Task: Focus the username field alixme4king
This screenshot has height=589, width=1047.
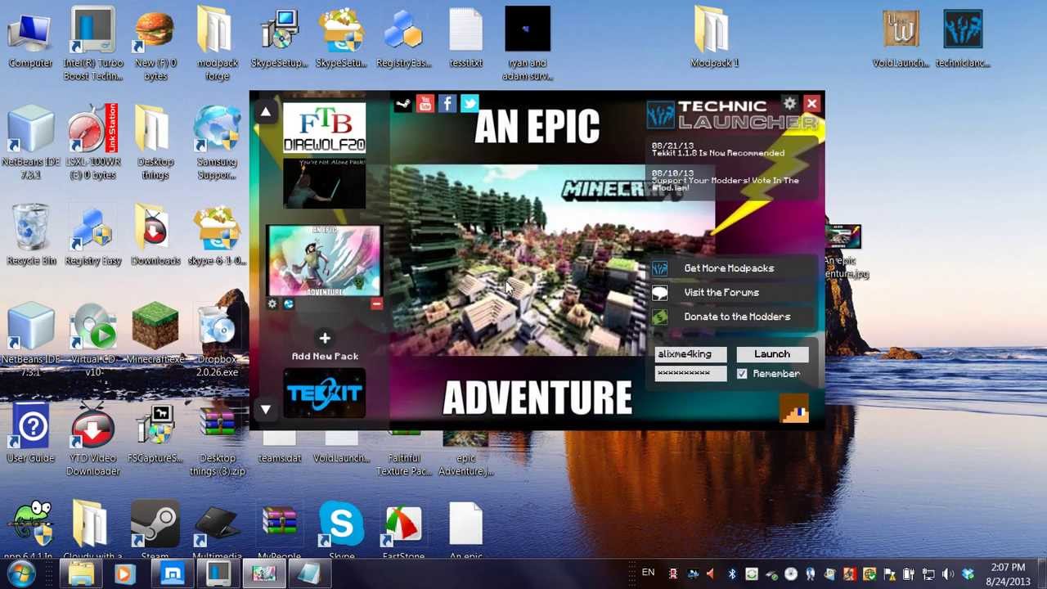Action: click(x=690, y=354)
